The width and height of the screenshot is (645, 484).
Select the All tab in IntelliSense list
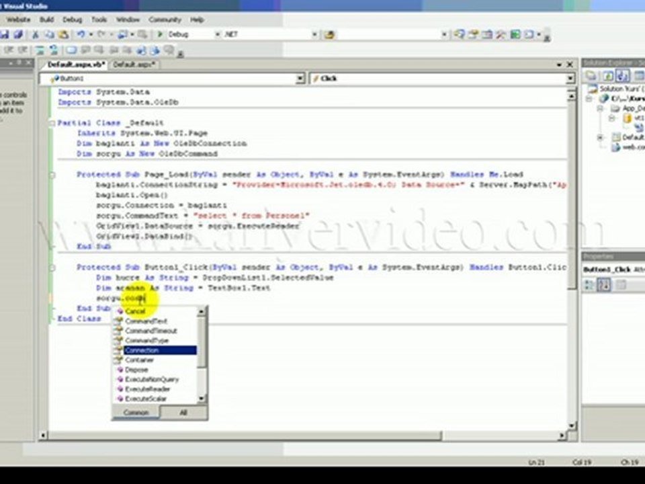pos(183,412)
